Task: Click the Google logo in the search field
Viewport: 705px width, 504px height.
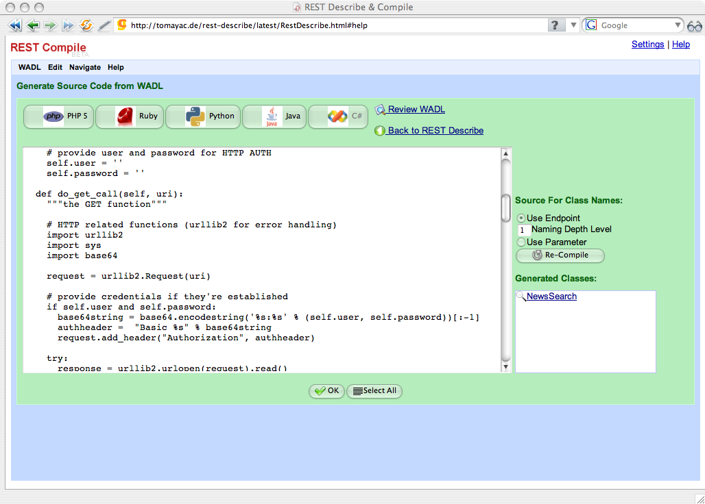Action: click(x=591, y=25)
